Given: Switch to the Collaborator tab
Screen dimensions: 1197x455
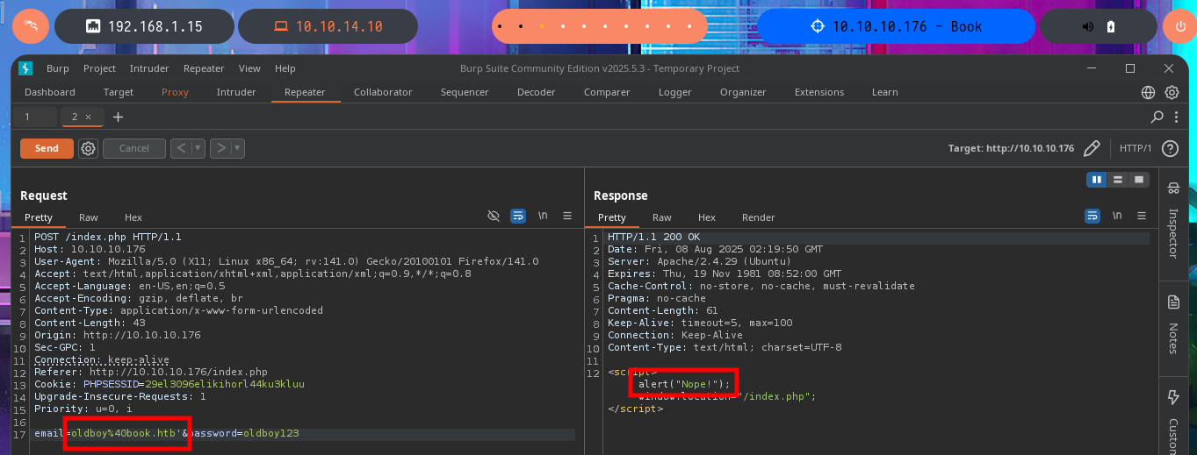Looking at the screenshot, I should tap(383, 92).
